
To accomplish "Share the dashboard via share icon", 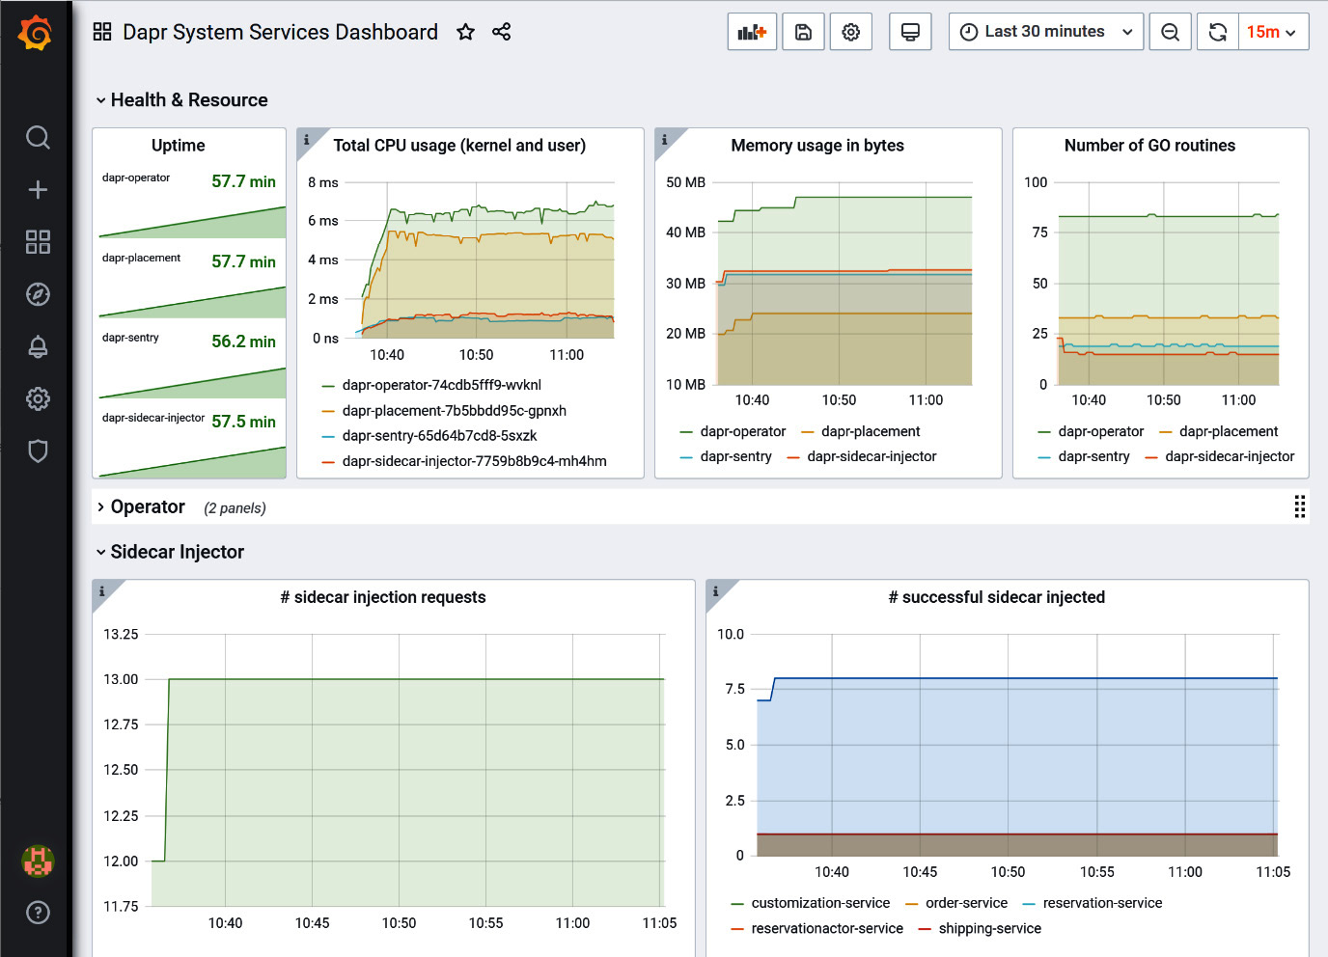I will pos(502,32).
